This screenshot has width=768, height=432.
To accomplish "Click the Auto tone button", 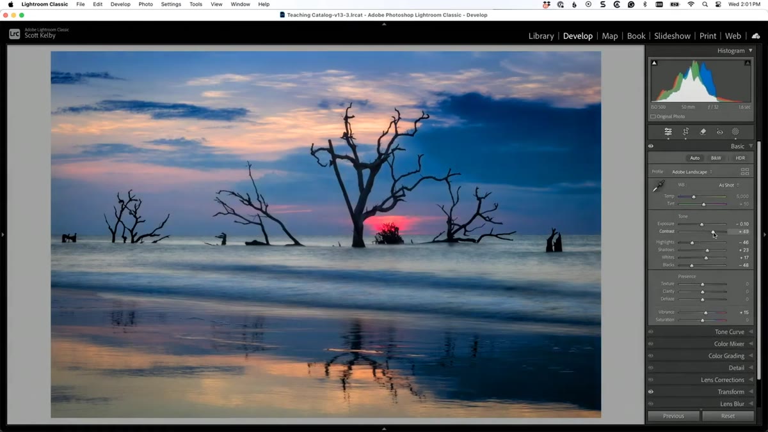I will pos(694,158).
